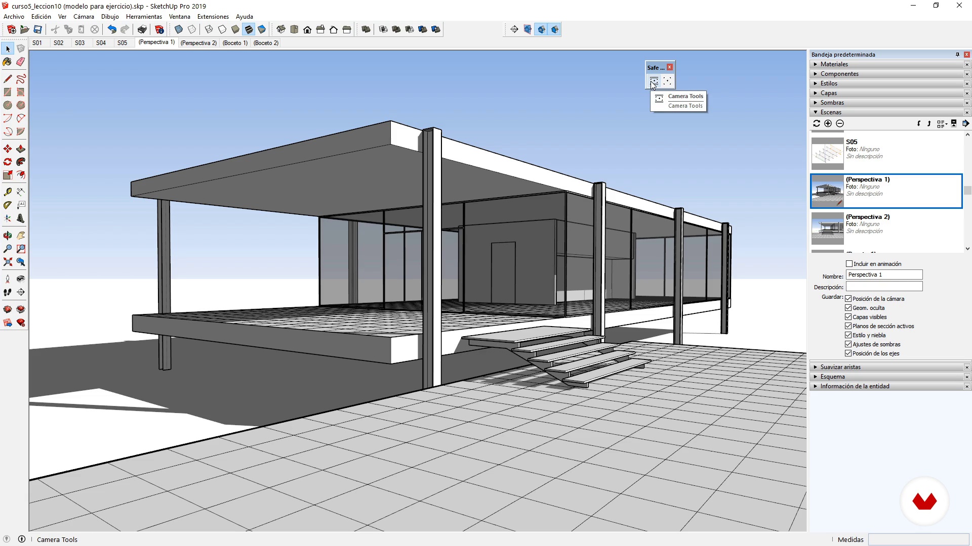
Task: Select the Pan hand tool
Action: (x=21, y=236)
